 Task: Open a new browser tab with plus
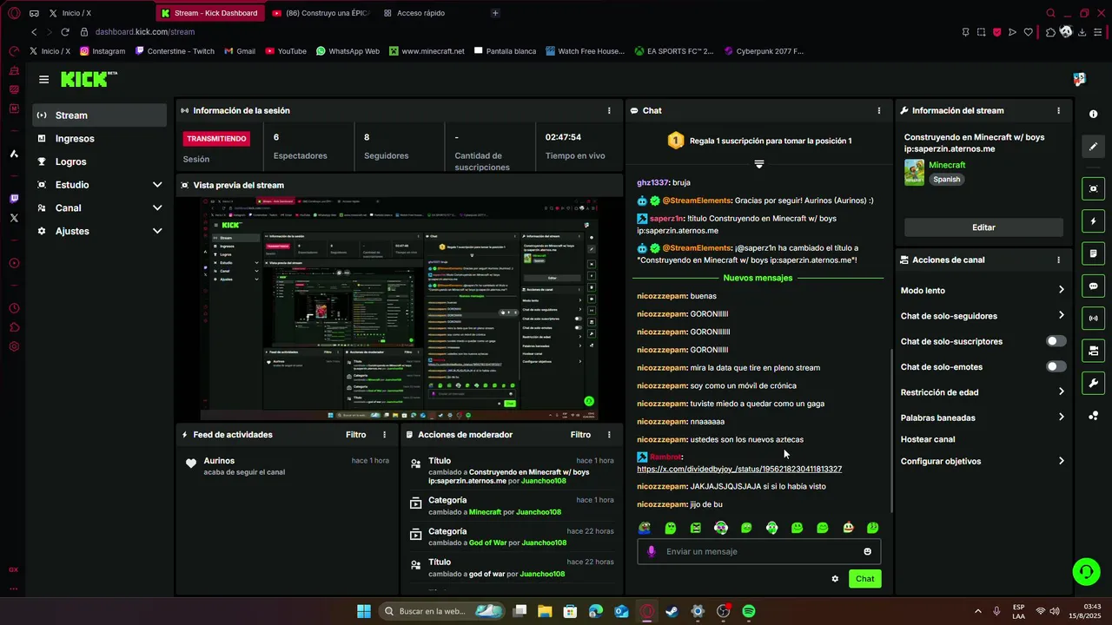tap(495, 13)
